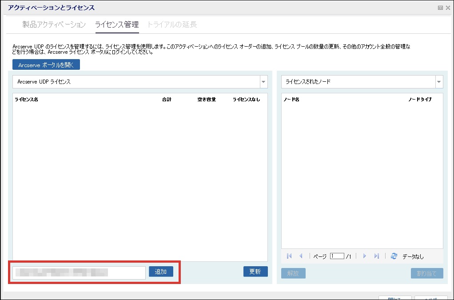The width and height of the screenshot is (454, 300).
Task: Maximize the activation dialog window
Action: tap(440, 8)
